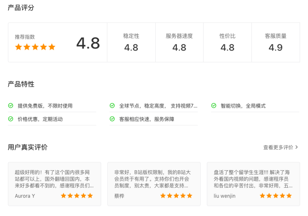
Task: Open the review starting with 盘活了整个留学生生涯
Action: tap(253, 184)
